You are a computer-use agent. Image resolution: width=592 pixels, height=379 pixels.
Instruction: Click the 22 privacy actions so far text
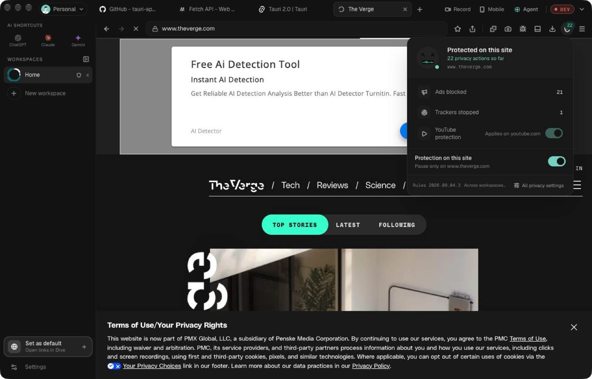475,58
